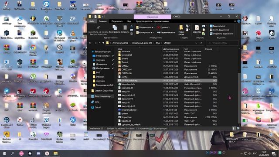Expand the Удалить dropdown arrow
The width and height of the screenshot is (279, 157).
pyautogui.click(x=169, y=27)
